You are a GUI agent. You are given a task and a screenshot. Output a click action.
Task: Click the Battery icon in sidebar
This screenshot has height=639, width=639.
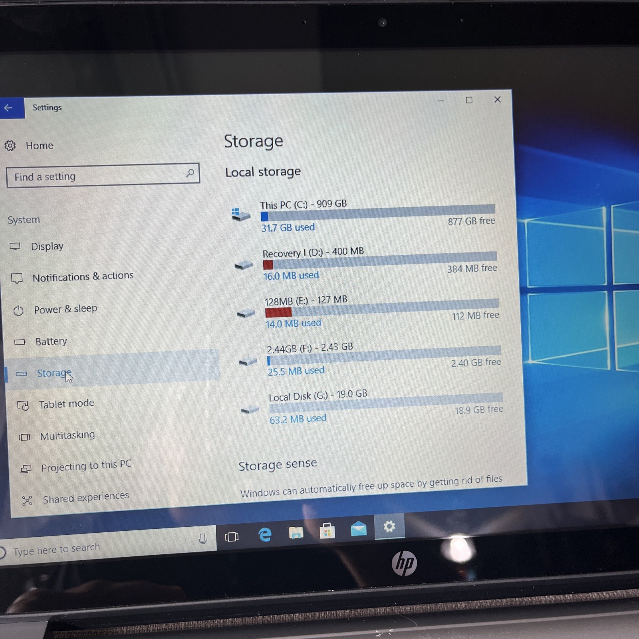pos(20,342)
